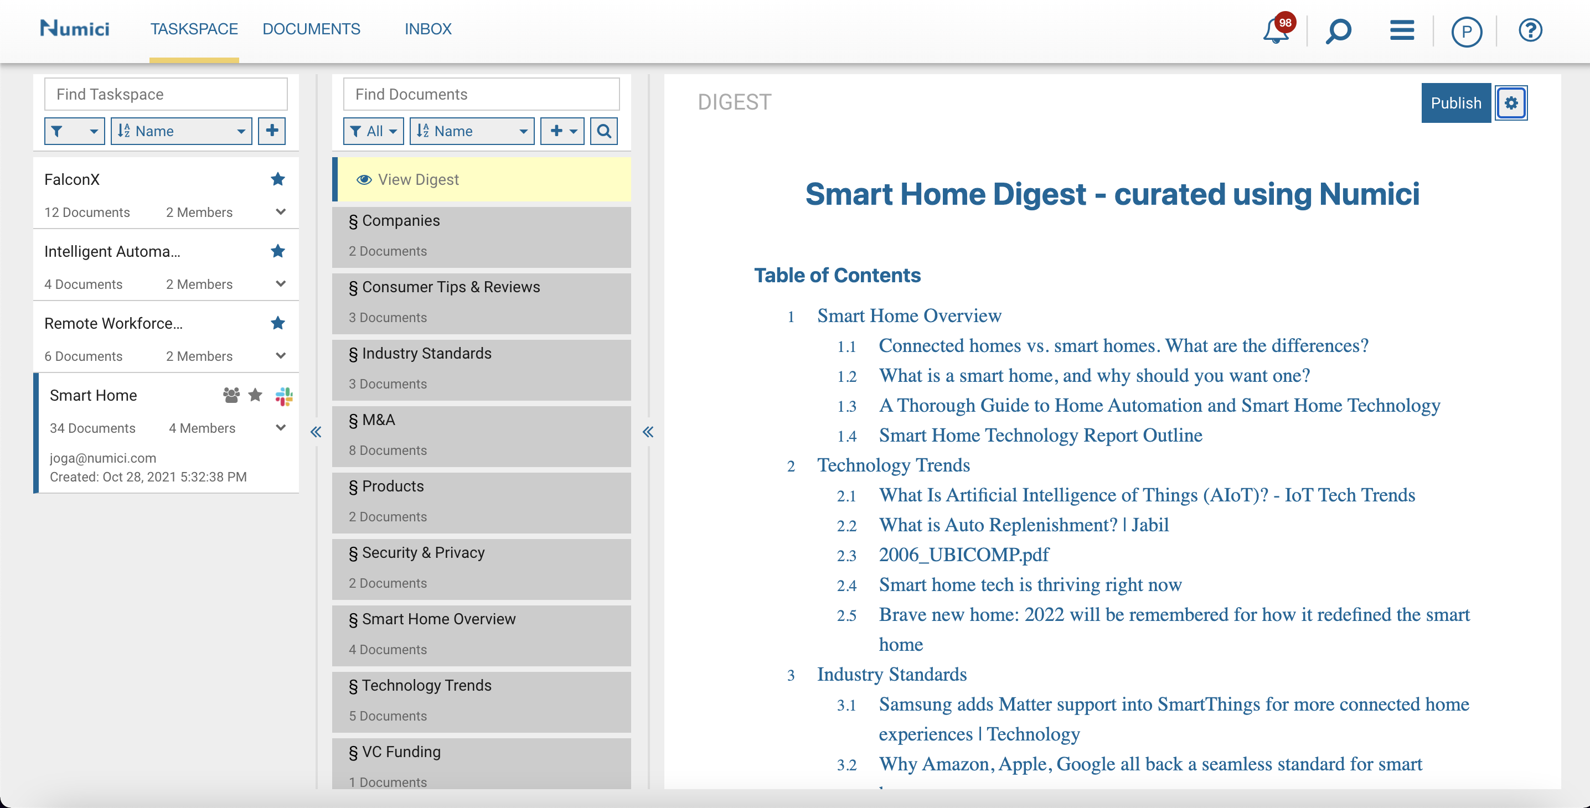Collapse the taskspace panel with double chevron
Viewport: 1590px width, 808px height.
click(x=316, y=432)
